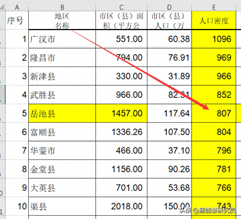Viewport: 241px width, 219px height.
Task: Select the population cell 117.64
Action: [169, 113]
